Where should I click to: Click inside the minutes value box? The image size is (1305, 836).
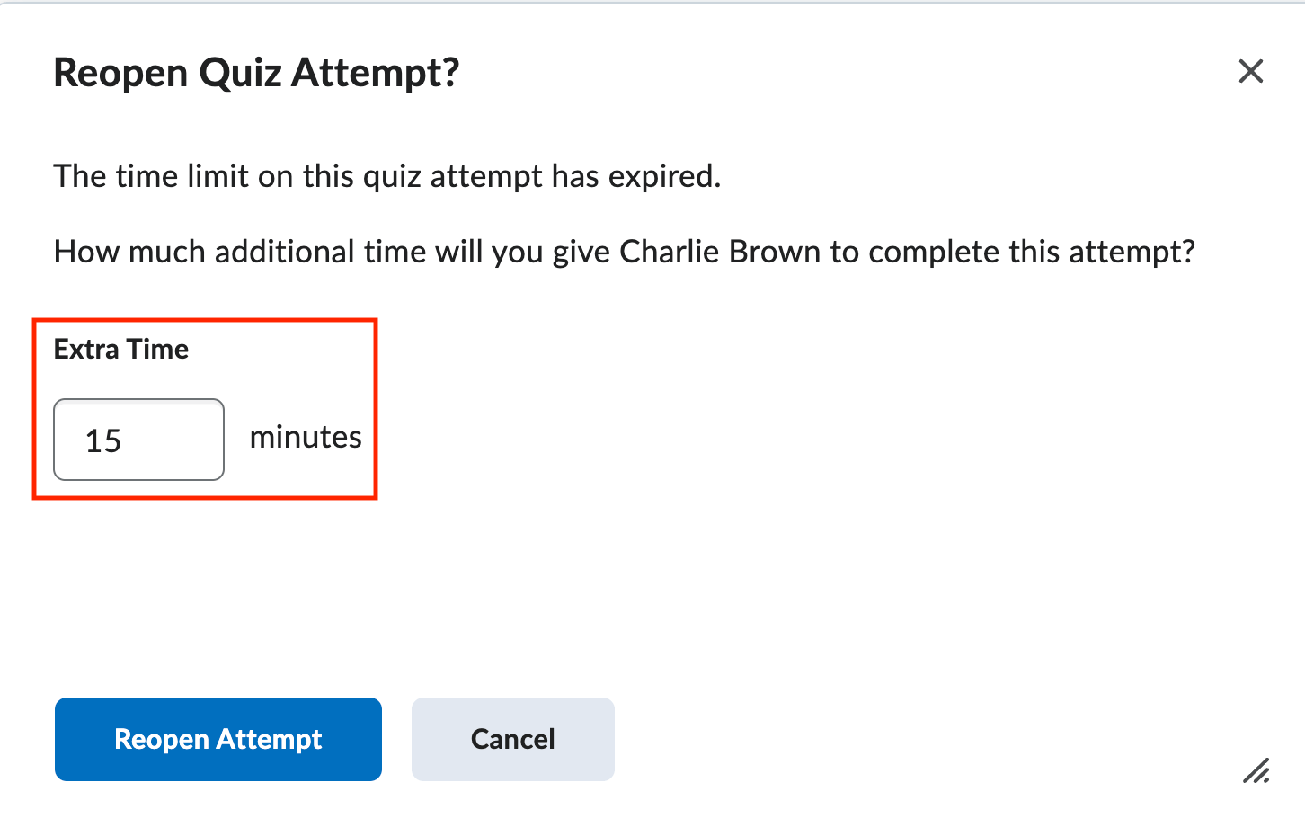tap(138, 440)
